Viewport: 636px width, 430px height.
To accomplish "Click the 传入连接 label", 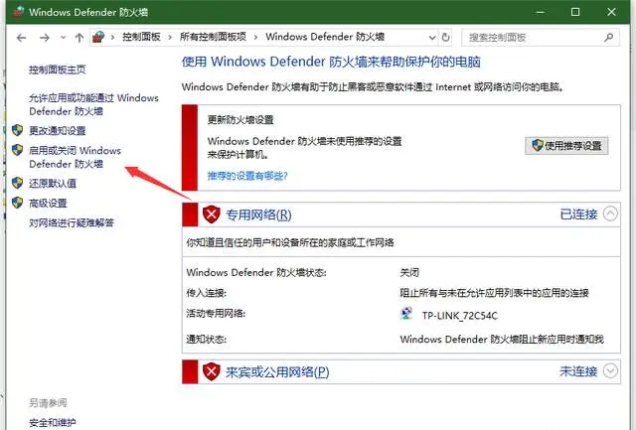I will coord(206,293).
